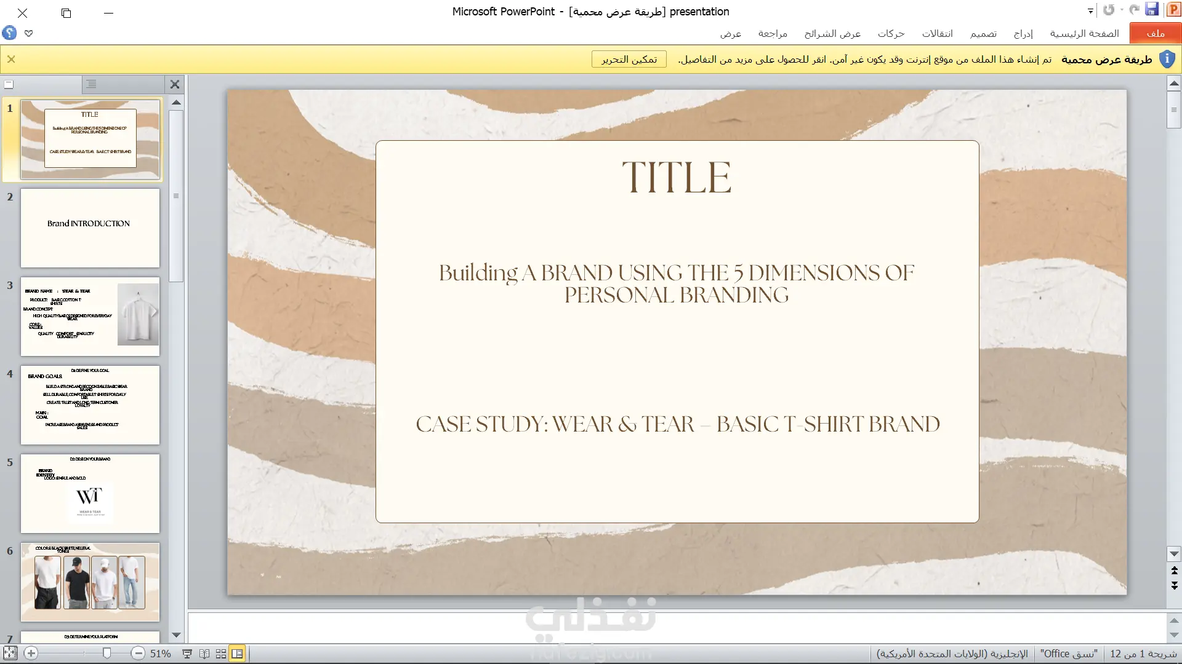Switch to the انتقالات (Transitions) tab
The width and height of the screenshot is (1182, 664).
click(937, 33)
